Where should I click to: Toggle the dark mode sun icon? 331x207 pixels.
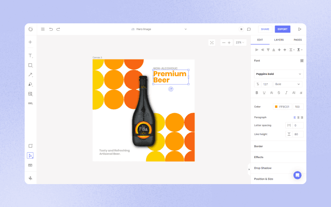(241, 29)
